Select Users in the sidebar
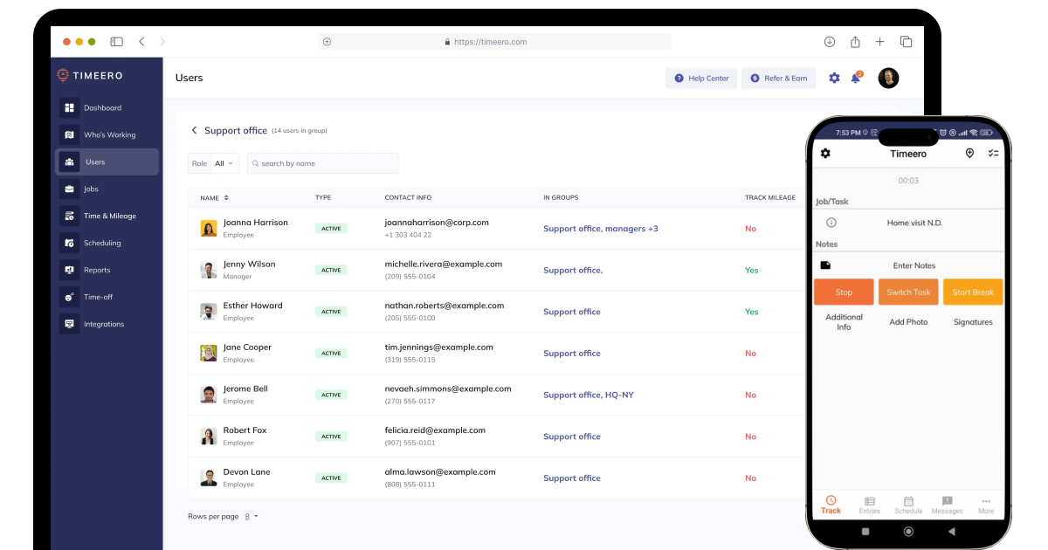The height and width of the screenshot is (550, 1048). click(107, 162)
